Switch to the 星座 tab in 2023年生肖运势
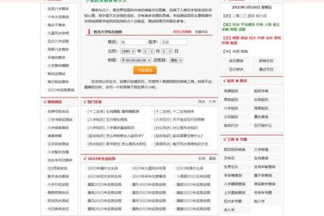The image size is (324, 216). point(212,158)
